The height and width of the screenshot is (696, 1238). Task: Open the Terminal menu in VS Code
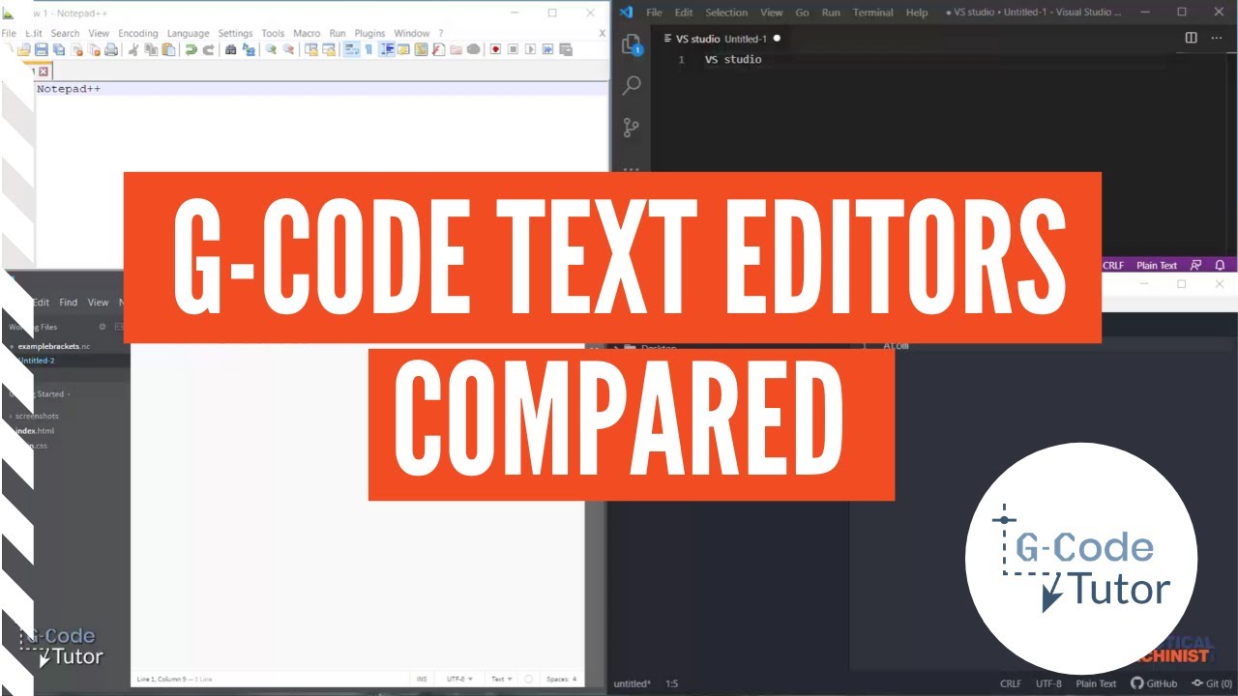coord(873,13)
